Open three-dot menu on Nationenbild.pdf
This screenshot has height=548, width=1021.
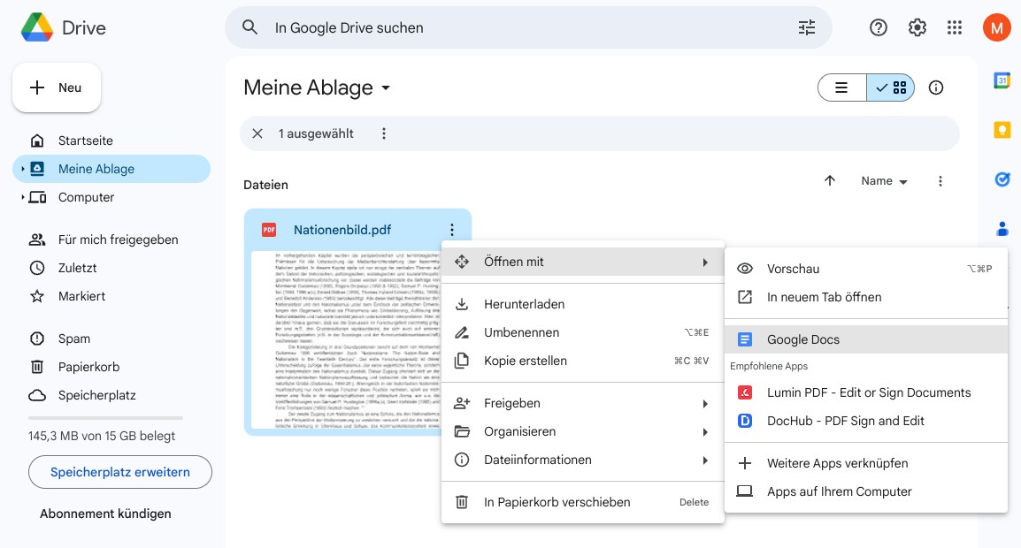tap(452, 230)
